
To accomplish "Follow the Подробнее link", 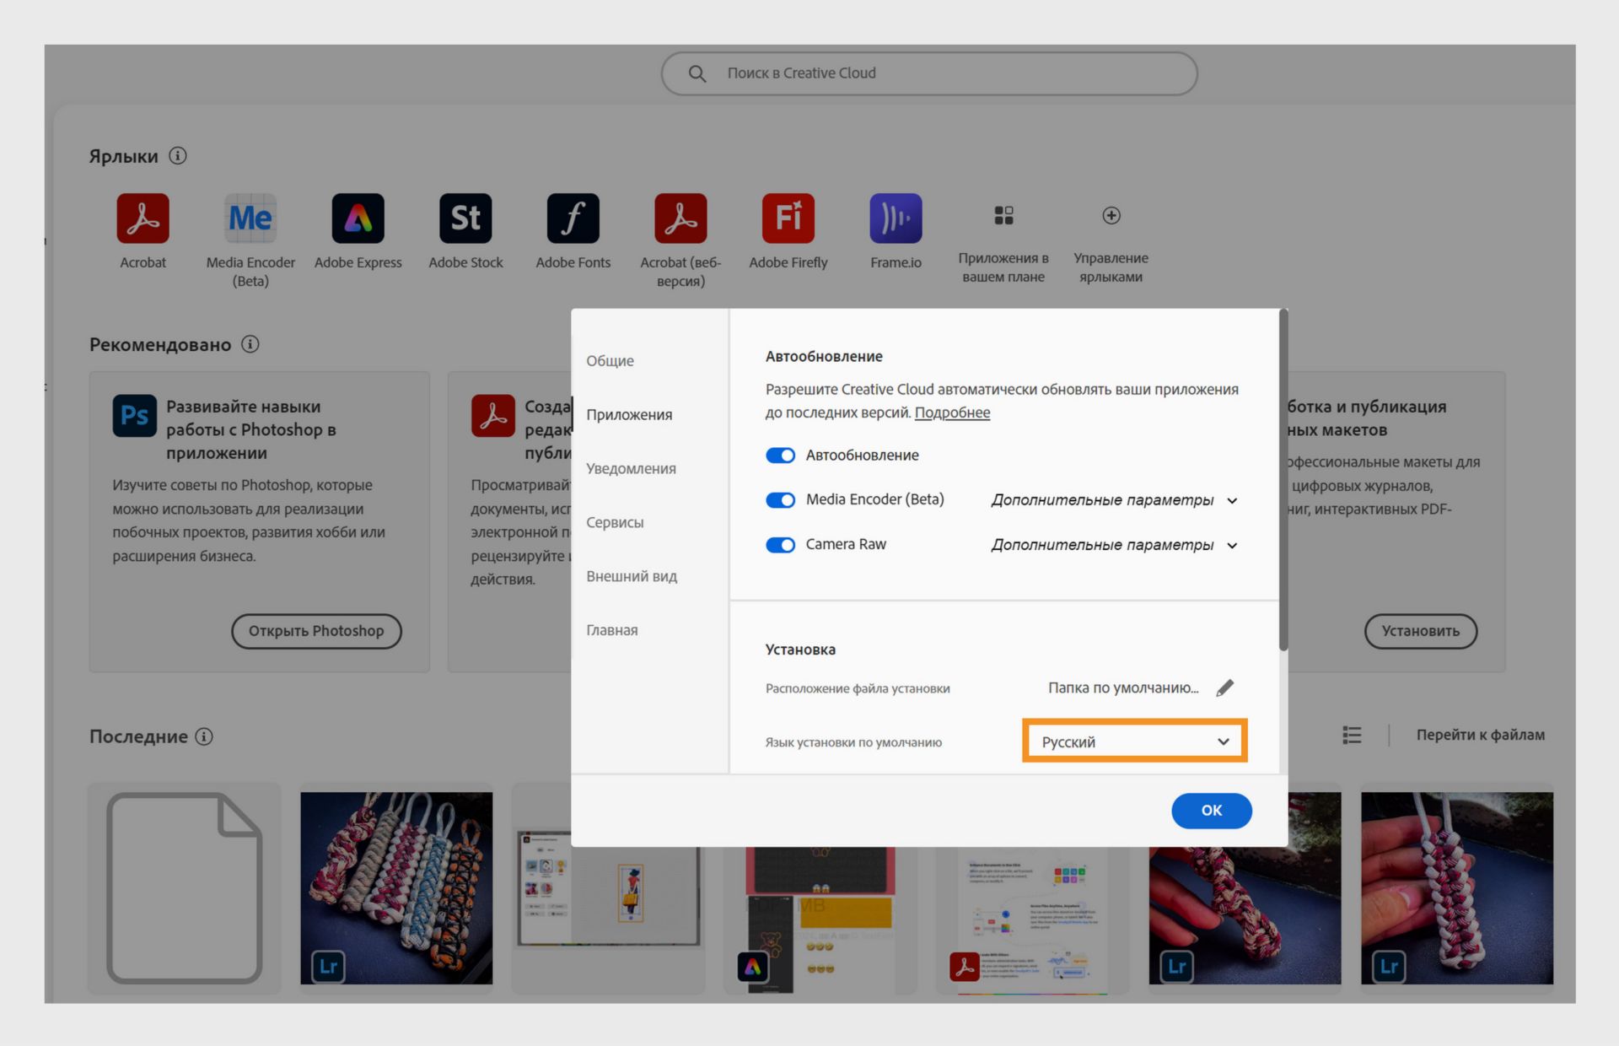I will [x=952, y=412].
